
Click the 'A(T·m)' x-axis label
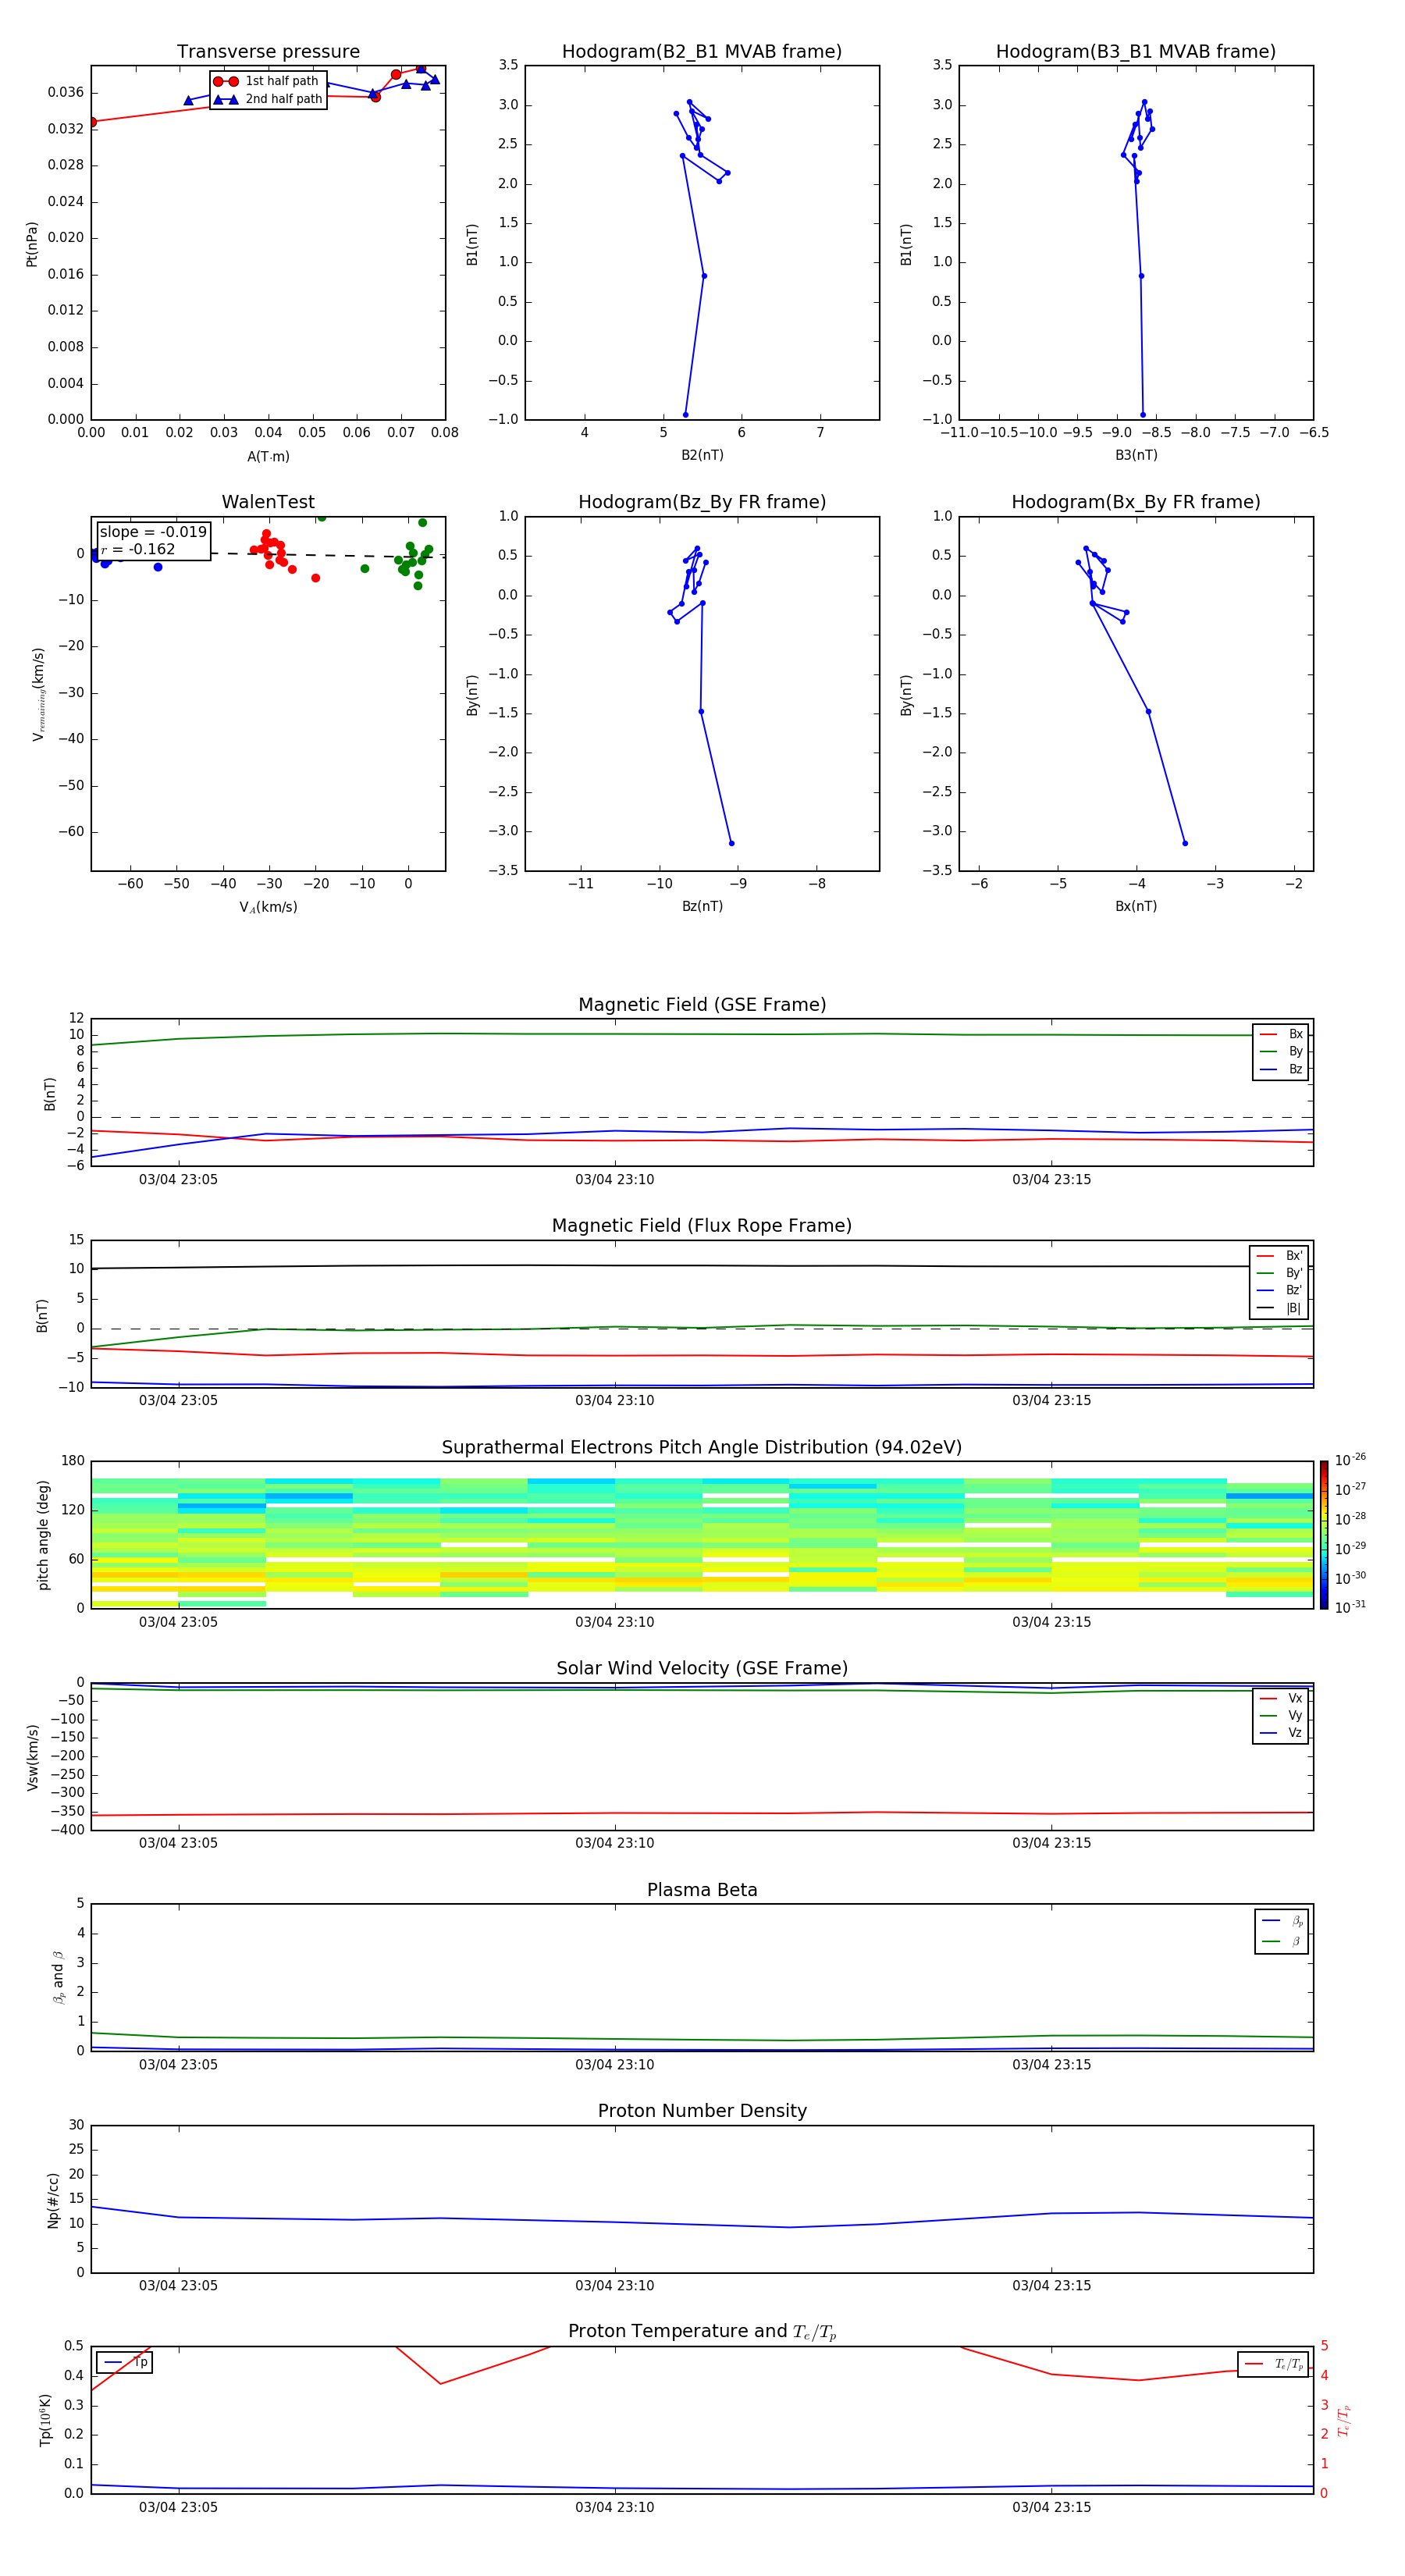[268, 457]
